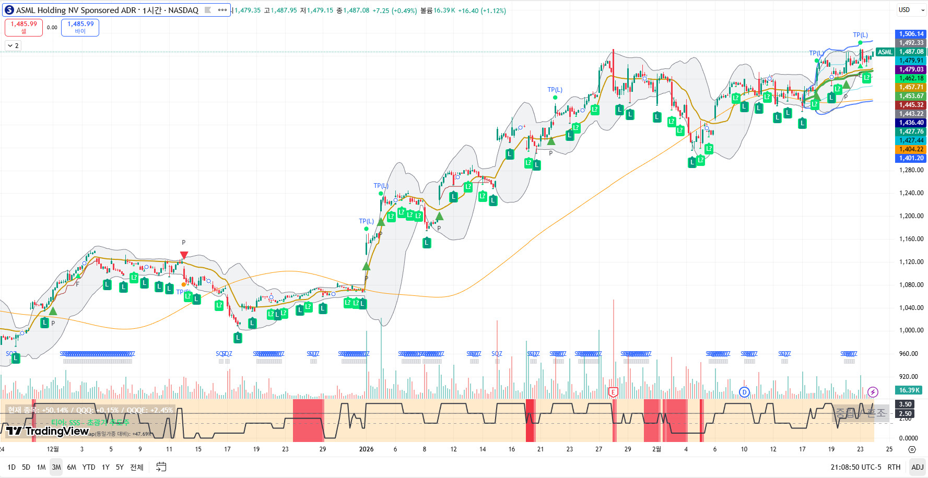This screenshot has width=928, height=478.
Task: Click the 1,280.00 price scale value
Action: (x=911, y=170)
